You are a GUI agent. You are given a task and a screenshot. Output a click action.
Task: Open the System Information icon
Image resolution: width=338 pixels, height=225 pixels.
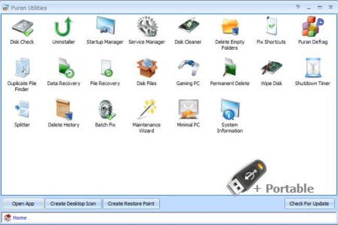click(x=230, y=109)
